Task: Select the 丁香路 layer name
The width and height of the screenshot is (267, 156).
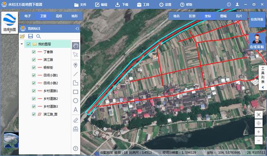Action: pyautogui.click(x=48, y=52)
